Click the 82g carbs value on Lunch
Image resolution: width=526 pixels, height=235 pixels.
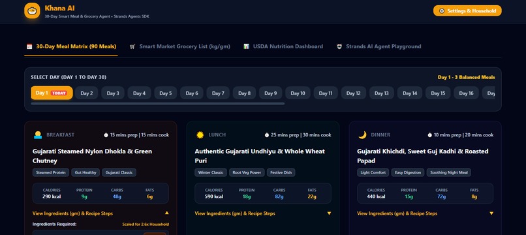click(x=279, y=196)
